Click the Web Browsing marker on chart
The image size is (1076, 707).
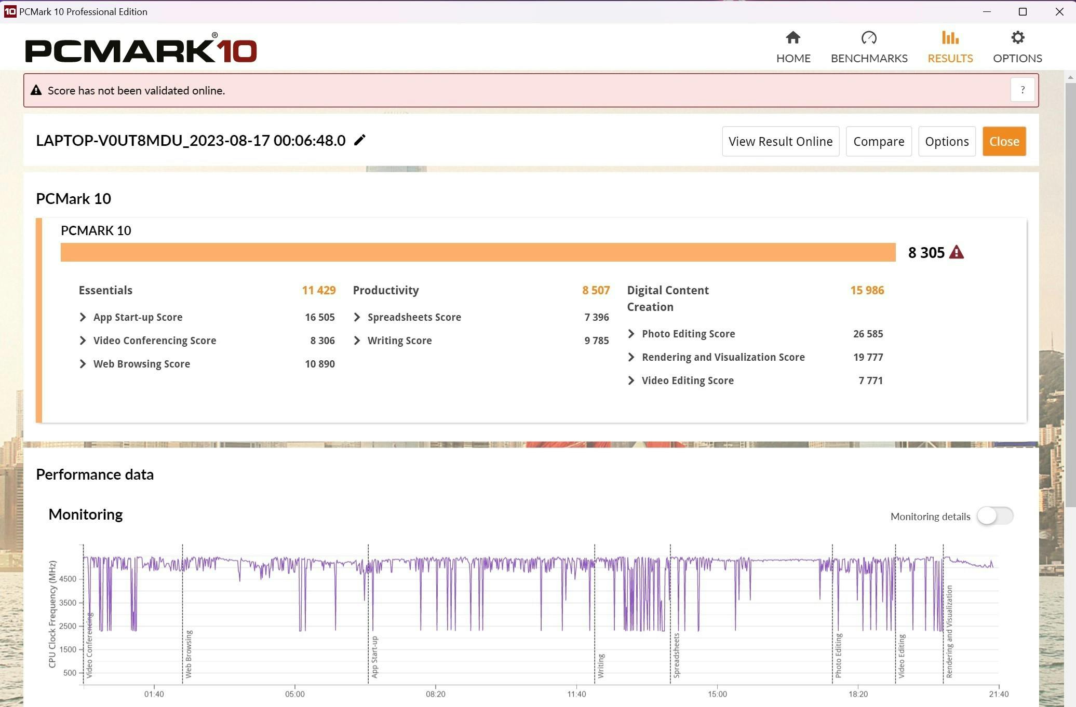pos(189,654)
